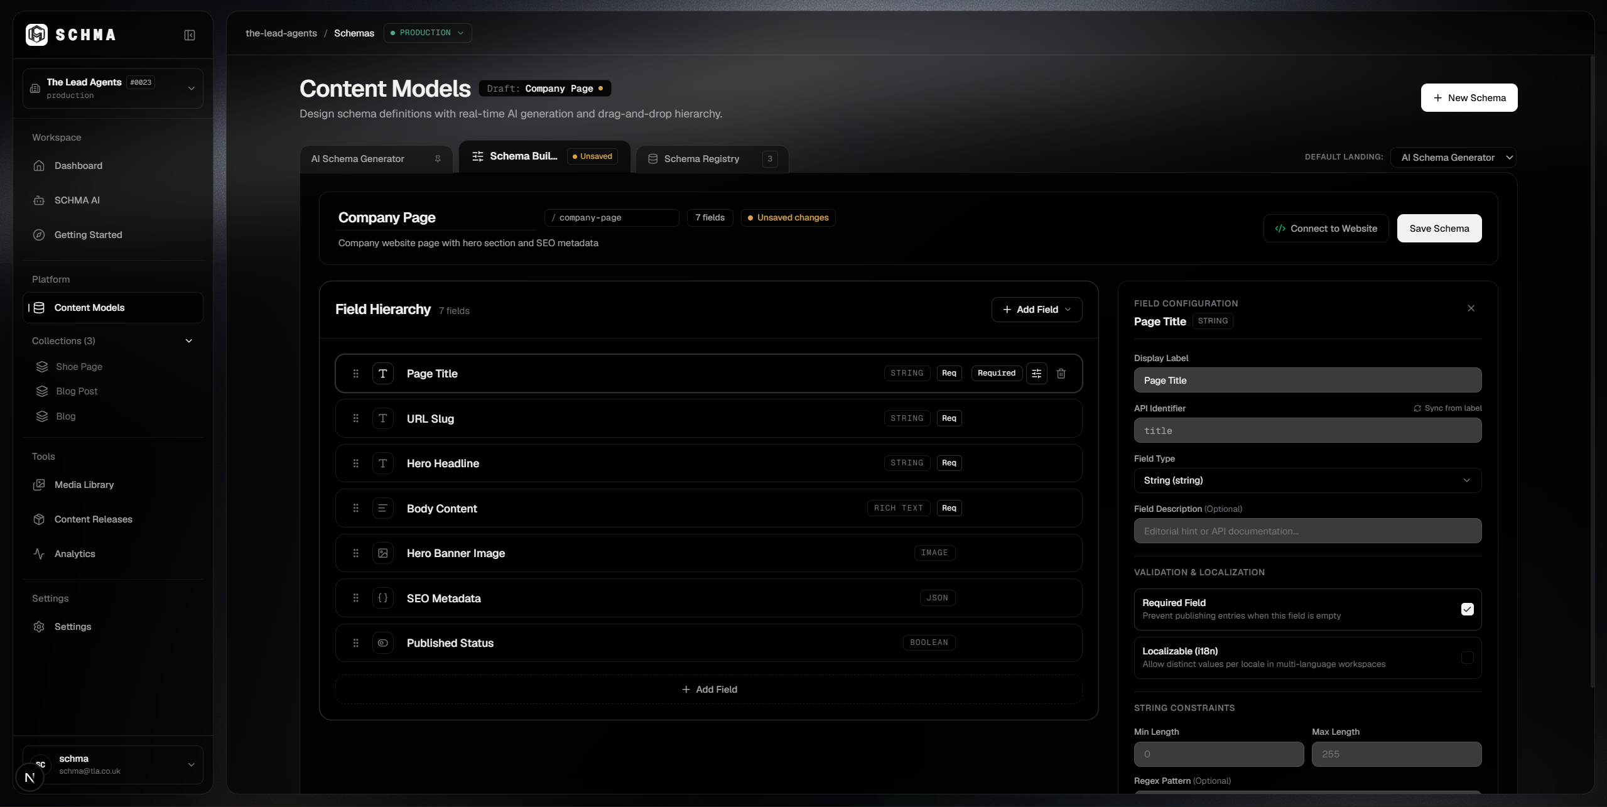Select the Schema Builder tab
Screen dimensions: 1607x807
point(544,156)
